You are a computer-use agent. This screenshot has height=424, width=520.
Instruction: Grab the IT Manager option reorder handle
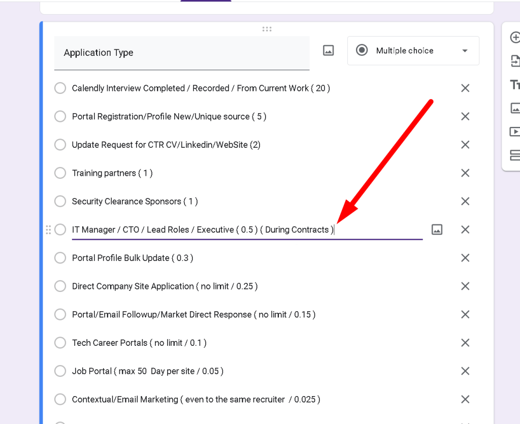coord(48,230)
